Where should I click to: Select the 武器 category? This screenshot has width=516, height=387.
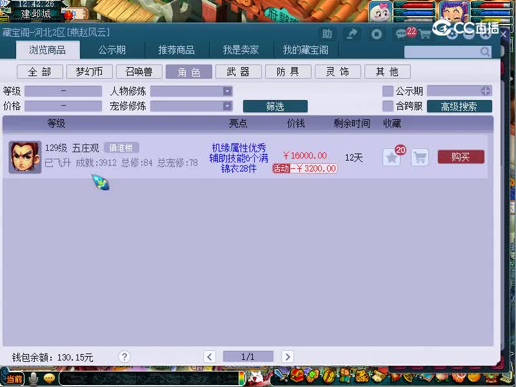(238, 72)
